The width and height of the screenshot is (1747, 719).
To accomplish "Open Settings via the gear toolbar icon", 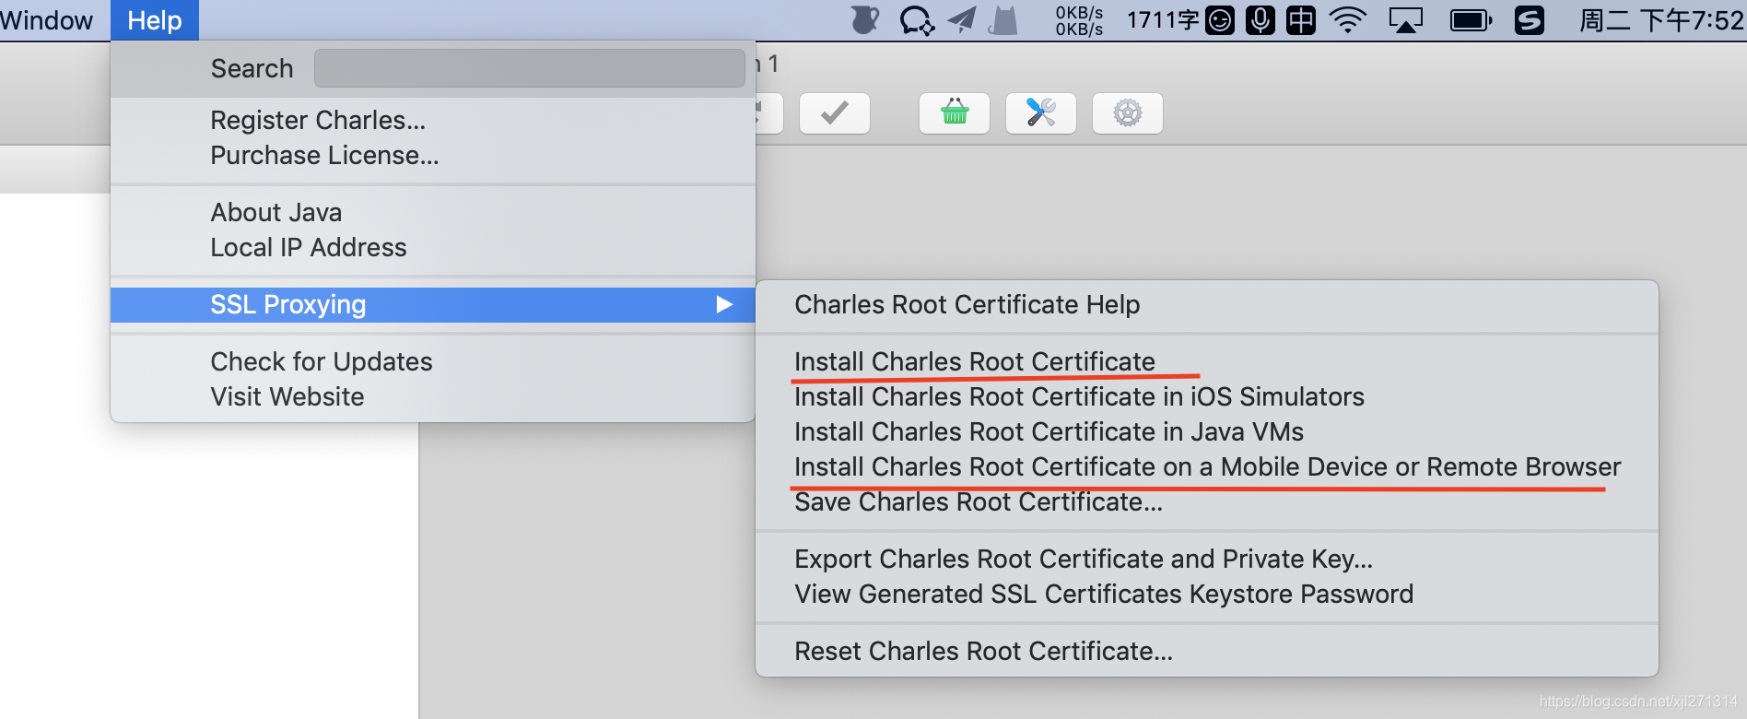I will (x=1128, y=113).
